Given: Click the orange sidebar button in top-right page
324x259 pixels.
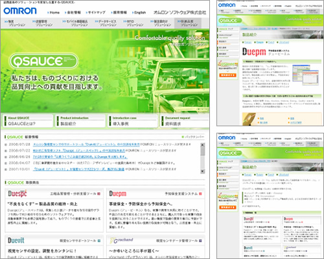Looking at the screenshot, I should click(x=227, y=75).
